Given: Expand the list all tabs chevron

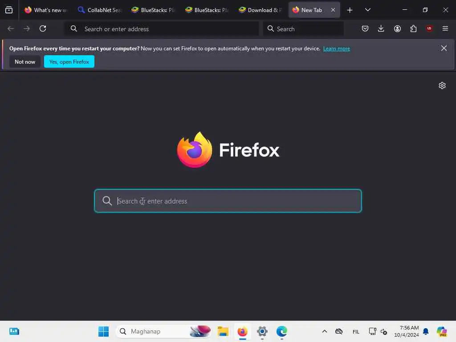Looking at the screenshot, I should pos(367,10).
